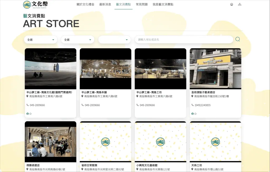The height and width of the screenshot is (172, 270).
Task: Open 我是藝文消費點 menu item
Action: [x=163, y=4]
